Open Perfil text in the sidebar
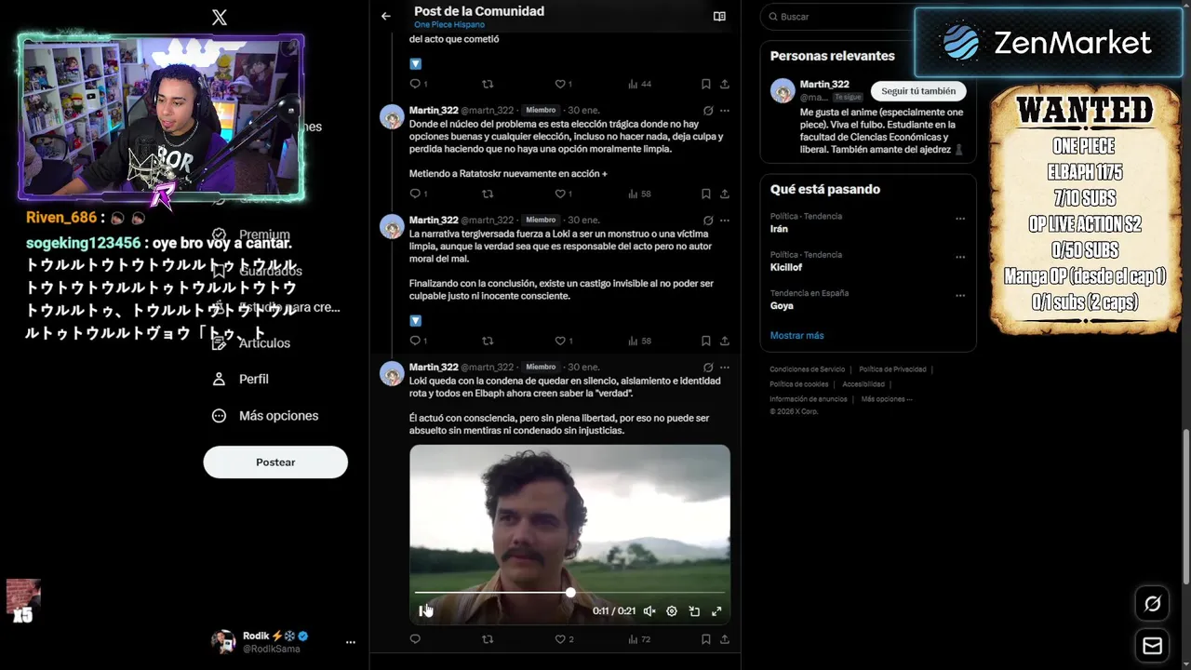1191x670 pixels. click(x=254, y=379)
